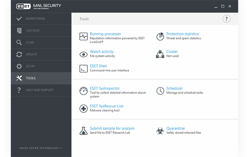Click 'Send file to ESET Research Lab' text
This screenshot has height=157, width=249.
point(110,133)
